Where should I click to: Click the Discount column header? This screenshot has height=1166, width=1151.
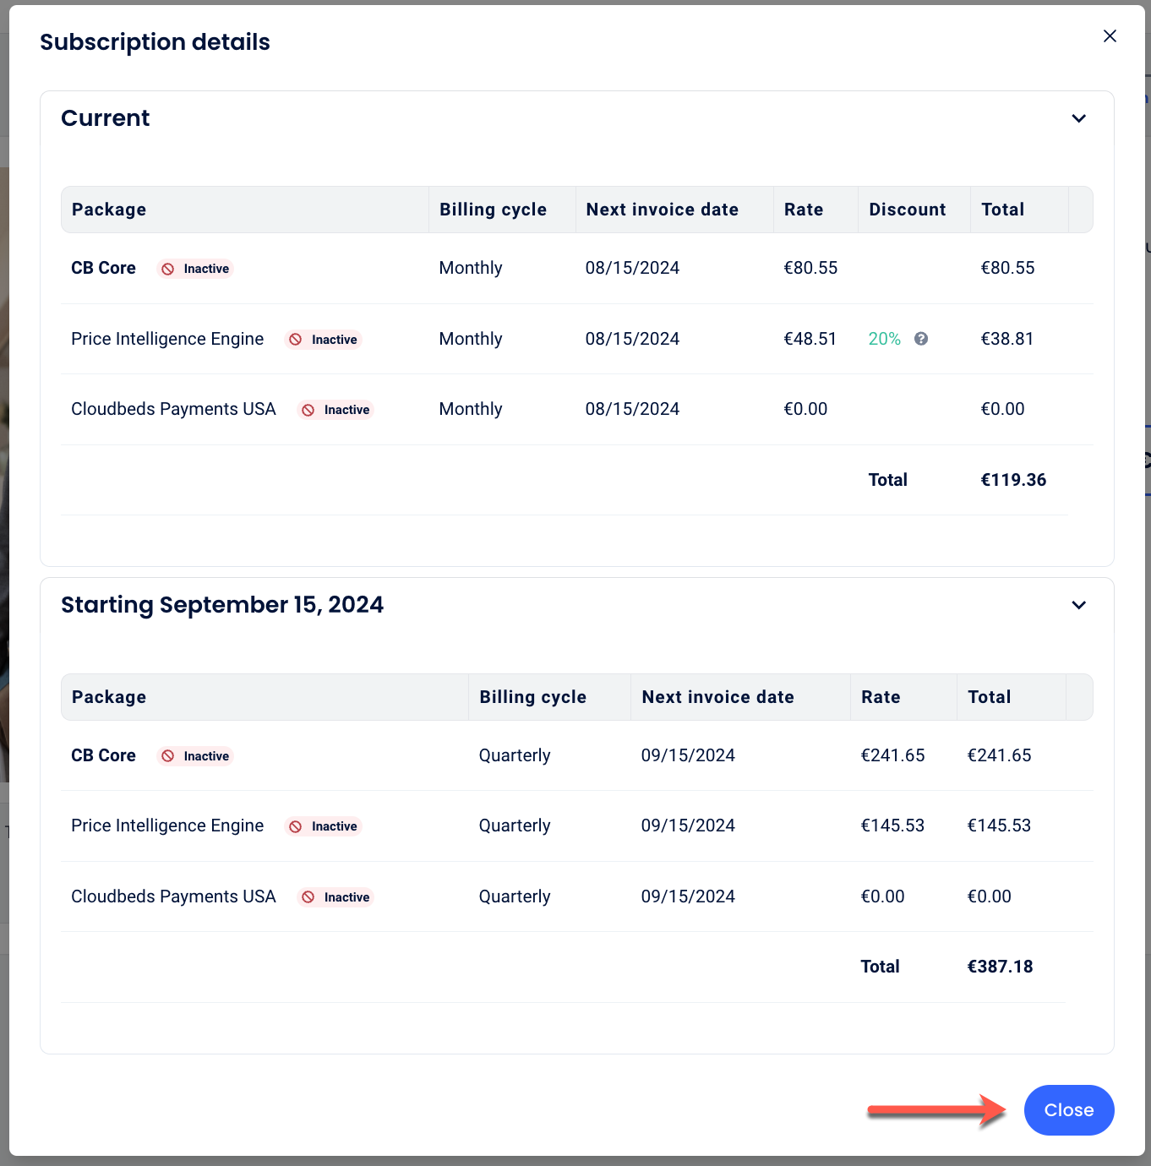click(x=907, y=210)
